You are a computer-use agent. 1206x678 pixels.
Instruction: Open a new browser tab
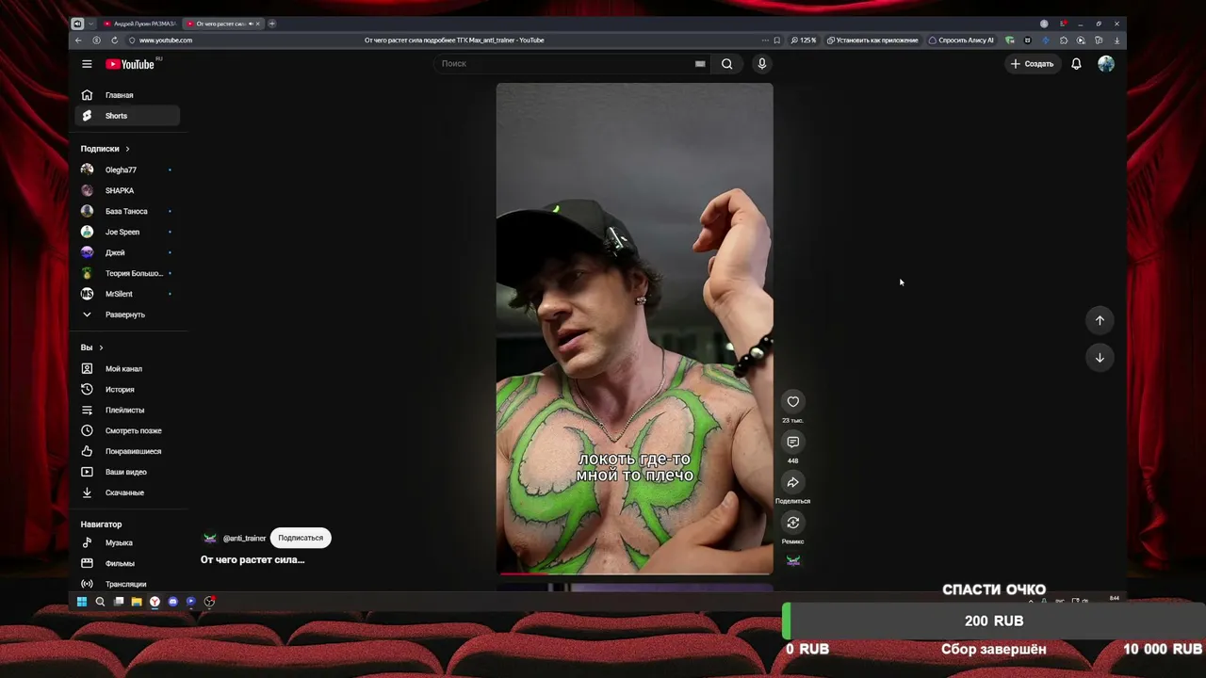[x=272, y=24]
